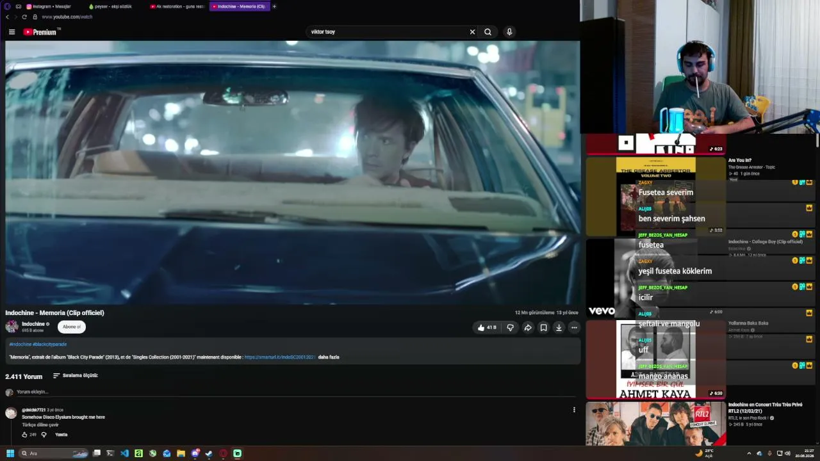
Task: Open Task View in the taskbar
Action: 97,453
